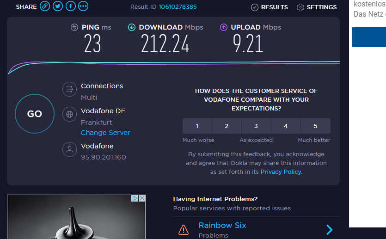This screenshot has width=386, height=239.
Task: Click the Connections arrows icon
Action: coord(69,89)
